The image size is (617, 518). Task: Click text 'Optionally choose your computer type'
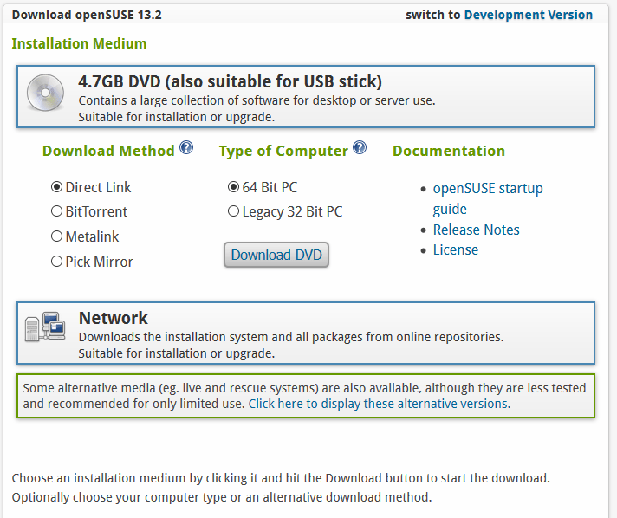click(120, 497)
